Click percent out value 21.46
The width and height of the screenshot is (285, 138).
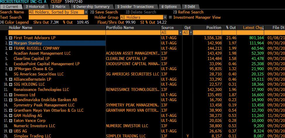click(232, 38)
